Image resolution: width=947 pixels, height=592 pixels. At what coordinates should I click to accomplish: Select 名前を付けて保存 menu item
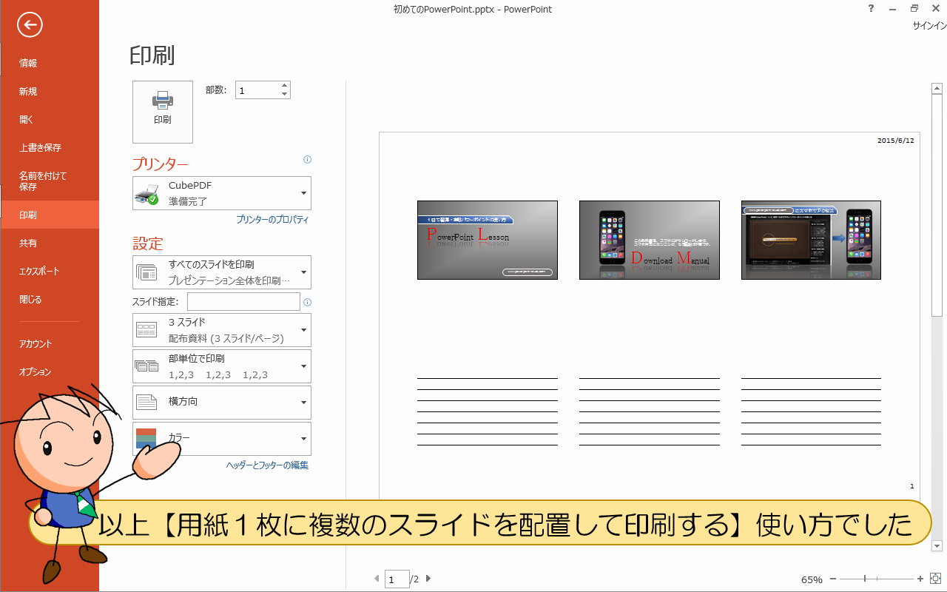(50, 181)
